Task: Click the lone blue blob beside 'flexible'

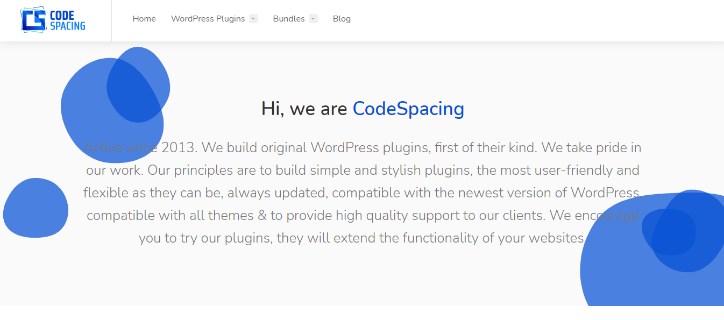Action: 36,208
